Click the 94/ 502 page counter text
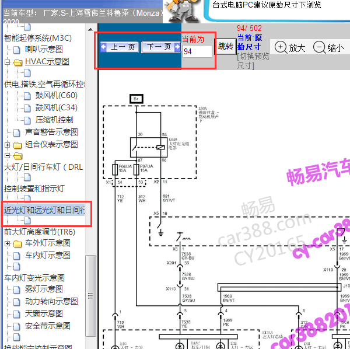 tap(249, 28)
